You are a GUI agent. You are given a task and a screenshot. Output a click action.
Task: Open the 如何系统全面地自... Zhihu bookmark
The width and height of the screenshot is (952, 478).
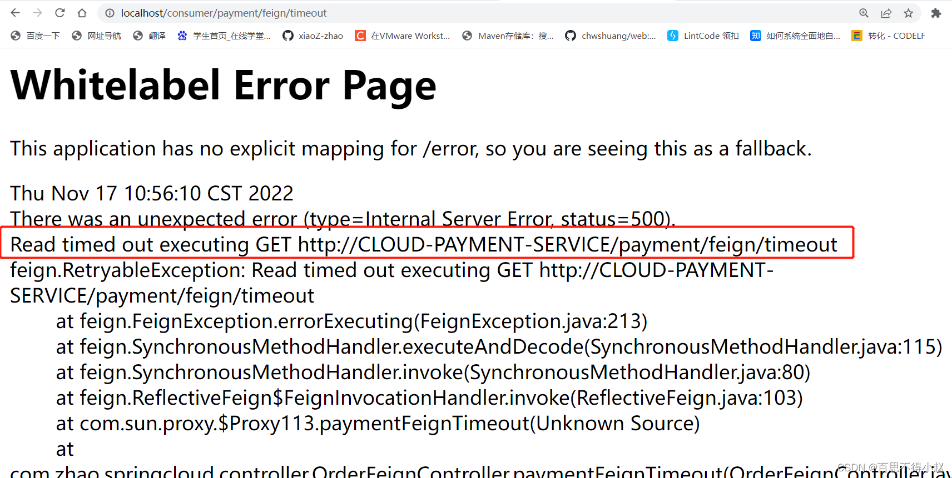pos(795,36)
